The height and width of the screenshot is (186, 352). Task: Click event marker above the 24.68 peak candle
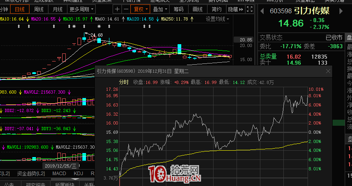point(84,27)
